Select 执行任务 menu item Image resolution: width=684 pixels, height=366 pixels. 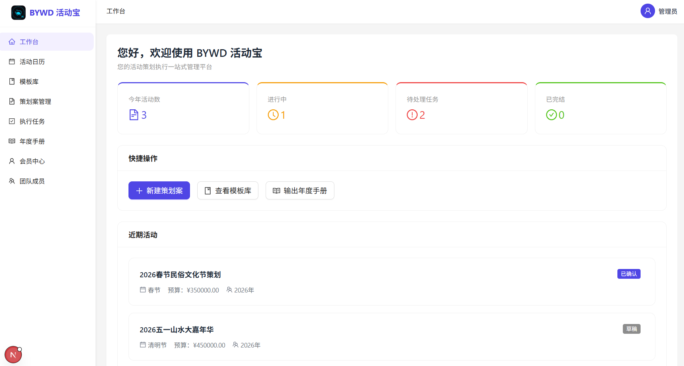click(47, 121)
